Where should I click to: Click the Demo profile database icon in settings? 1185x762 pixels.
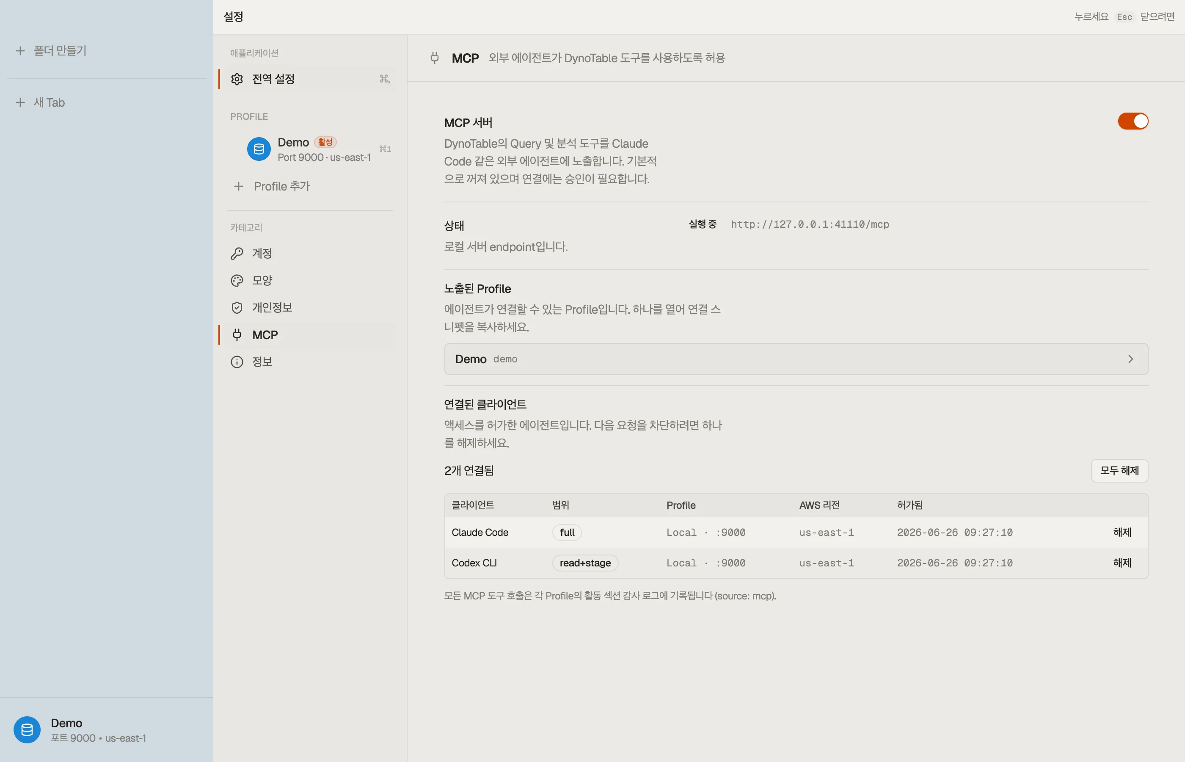pos(259,149)
